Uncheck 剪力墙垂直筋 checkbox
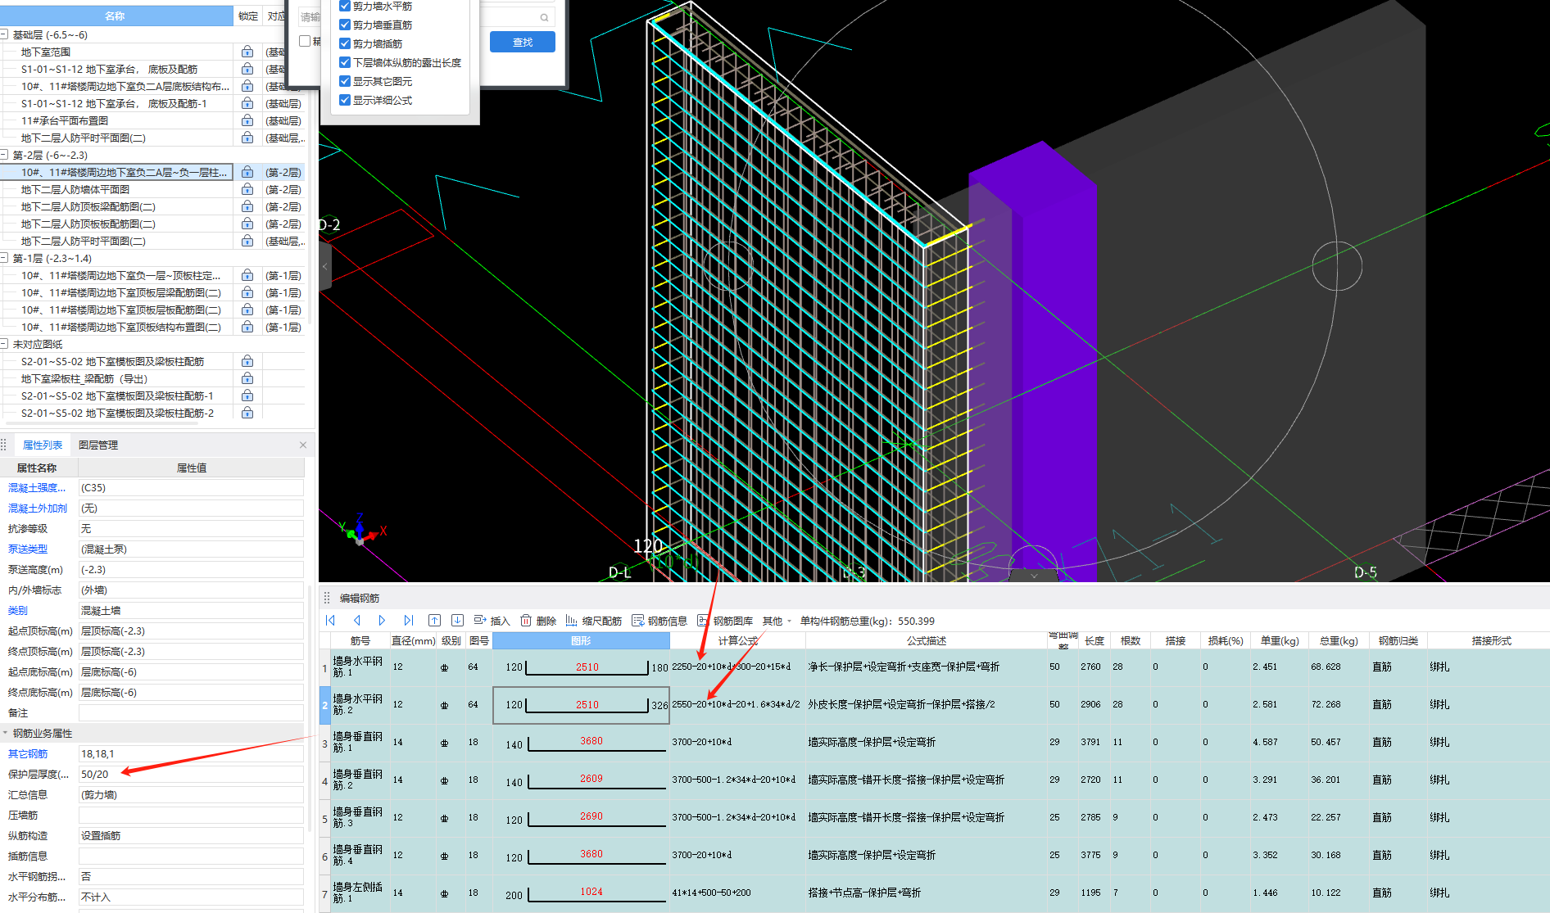This screenshot has width=1550, height=913. [345, 25]
